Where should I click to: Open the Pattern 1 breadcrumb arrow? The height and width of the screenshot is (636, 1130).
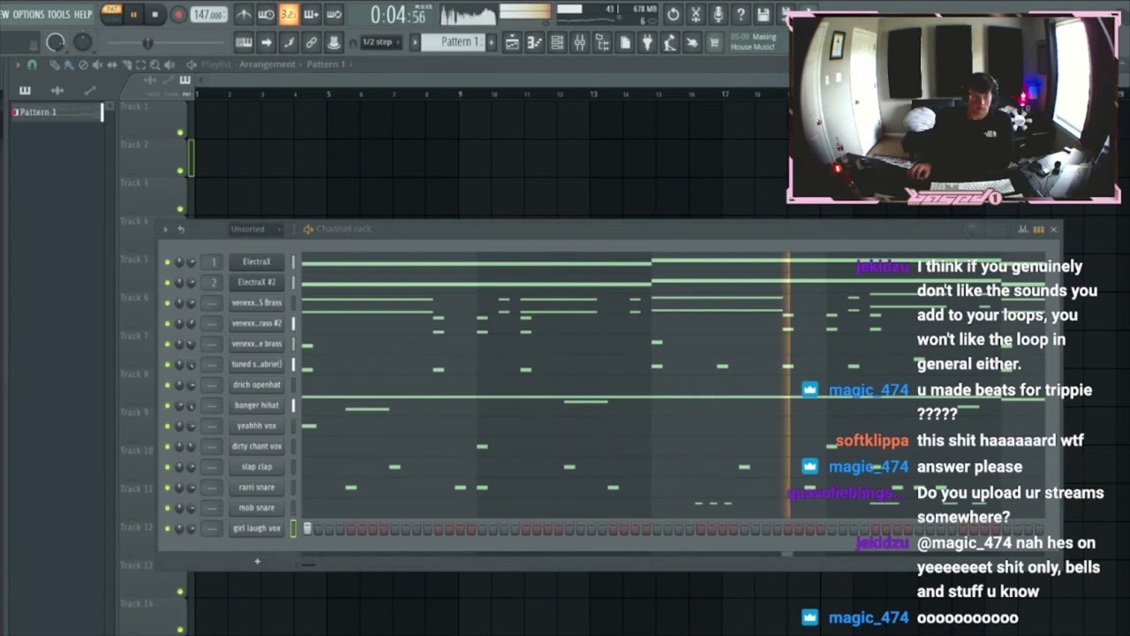coord(350,64)
